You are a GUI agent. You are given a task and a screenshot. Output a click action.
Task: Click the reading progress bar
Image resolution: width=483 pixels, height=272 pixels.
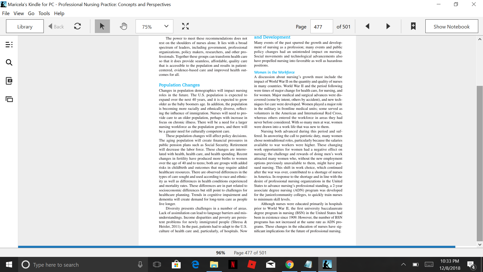(236, 247)
